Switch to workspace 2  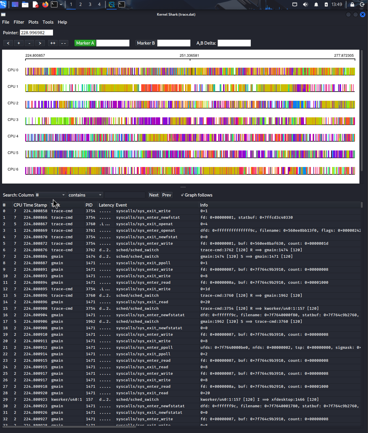pyautogui.click(x=81, y=4)
